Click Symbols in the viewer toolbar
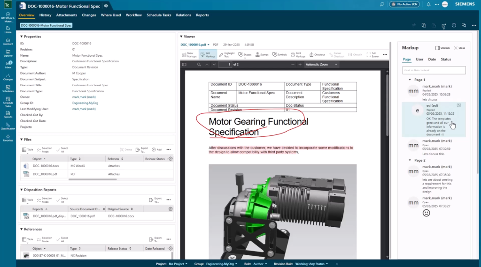 click(x=279, y=55)
